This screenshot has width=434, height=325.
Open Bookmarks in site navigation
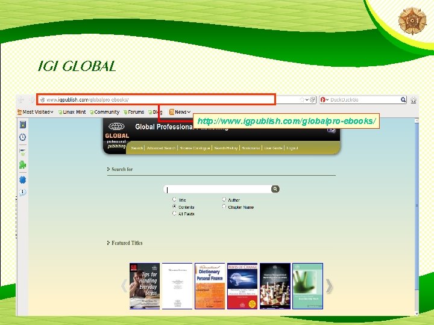251,148
